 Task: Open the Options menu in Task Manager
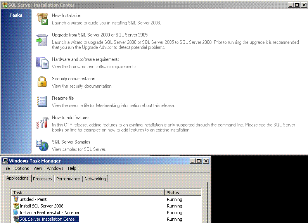pos(22,168)
